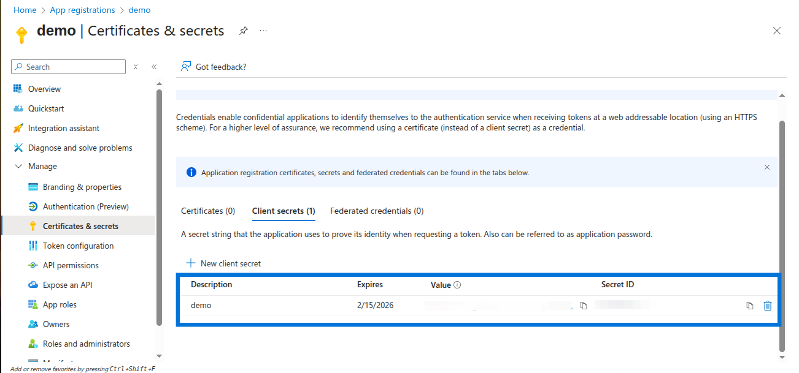Click the Overview grid icon
The image size is (799, 373).
coord(18,89)
